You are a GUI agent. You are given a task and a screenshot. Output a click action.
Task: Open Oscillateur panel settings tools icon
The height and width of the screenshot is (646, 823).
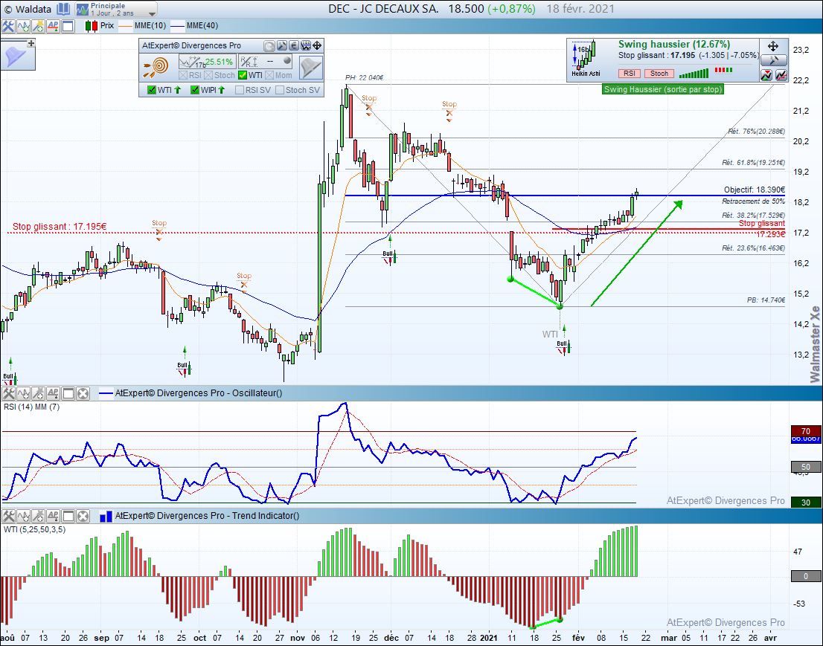tap(8, 393)
